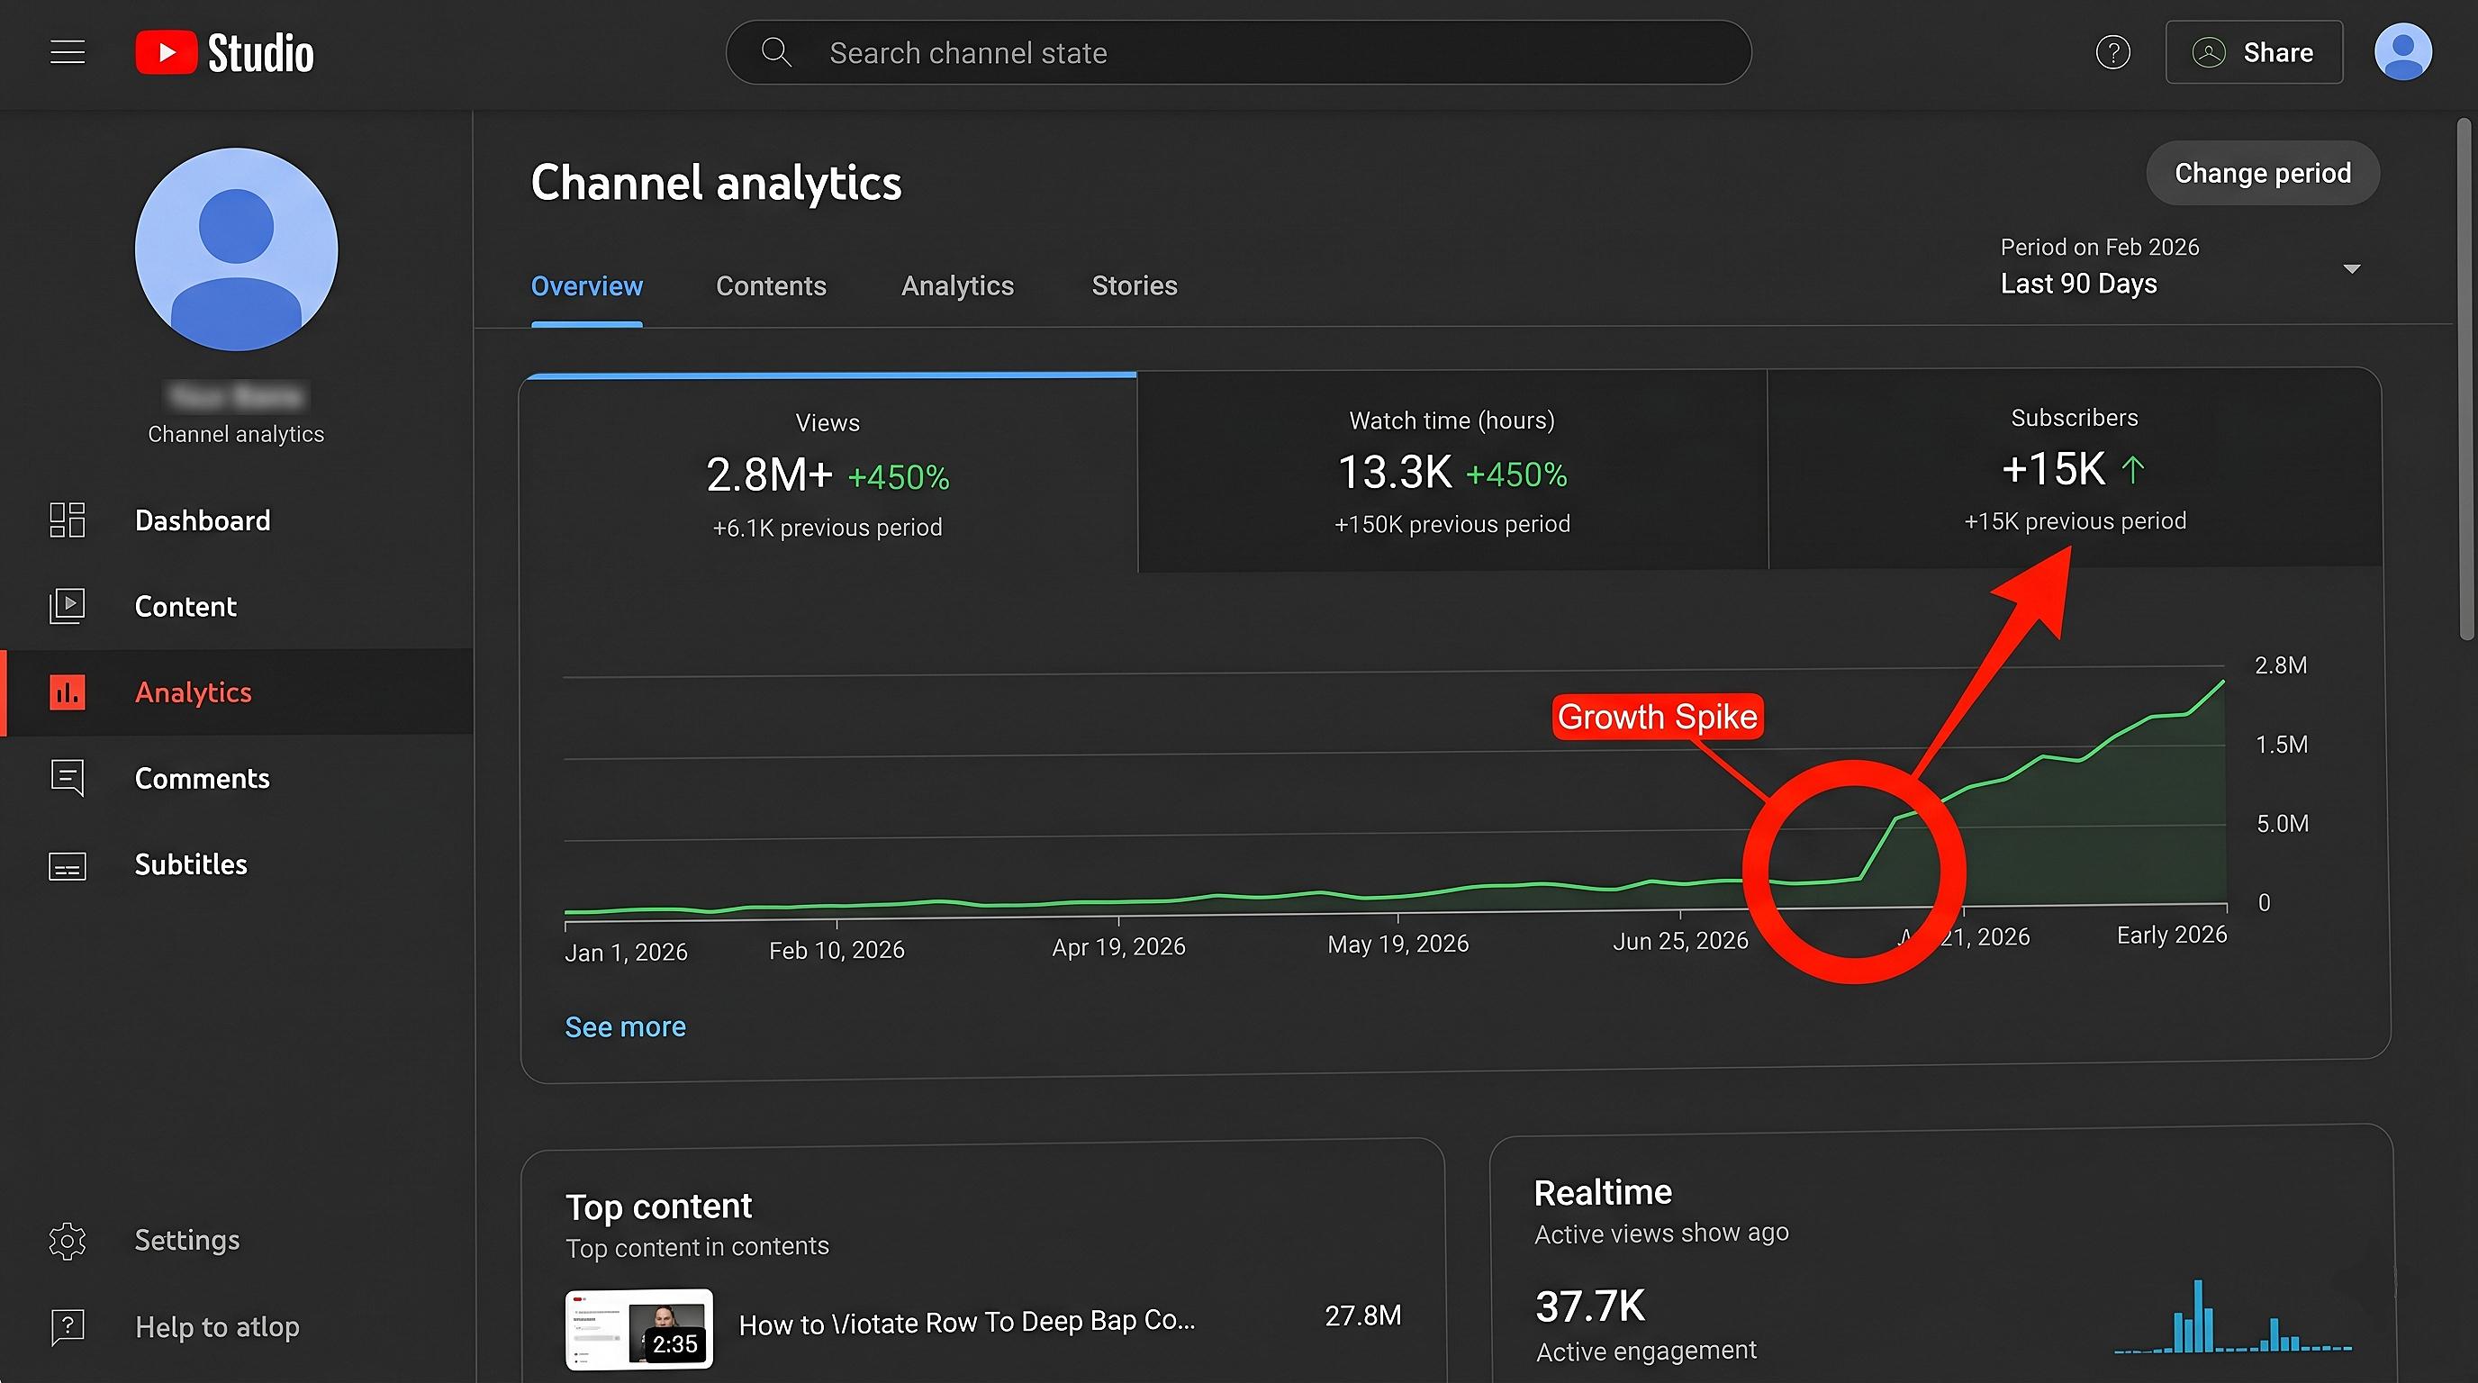Image resolution: width=2478 pixels, height=1383 pixels.
Task: Open the account avatar in header
Action: (x=2402, y=52)
